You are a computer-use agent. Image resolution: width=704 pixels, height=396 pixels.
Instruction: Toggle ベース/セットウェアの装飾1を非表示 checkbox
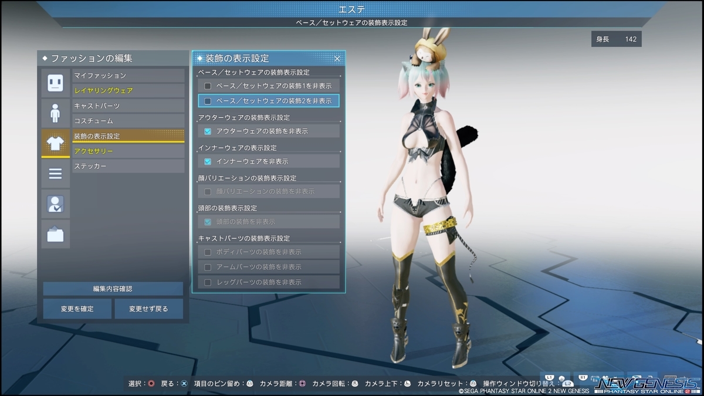pyautogui.click(x=208, y=86)
